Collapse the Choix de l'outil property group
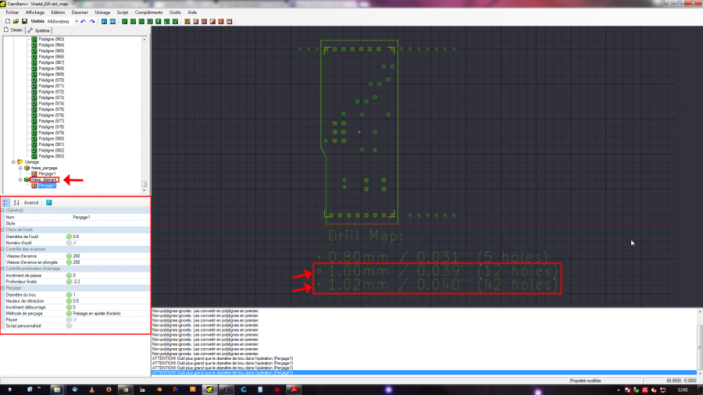703x395 pixels. tap(2, 230)
